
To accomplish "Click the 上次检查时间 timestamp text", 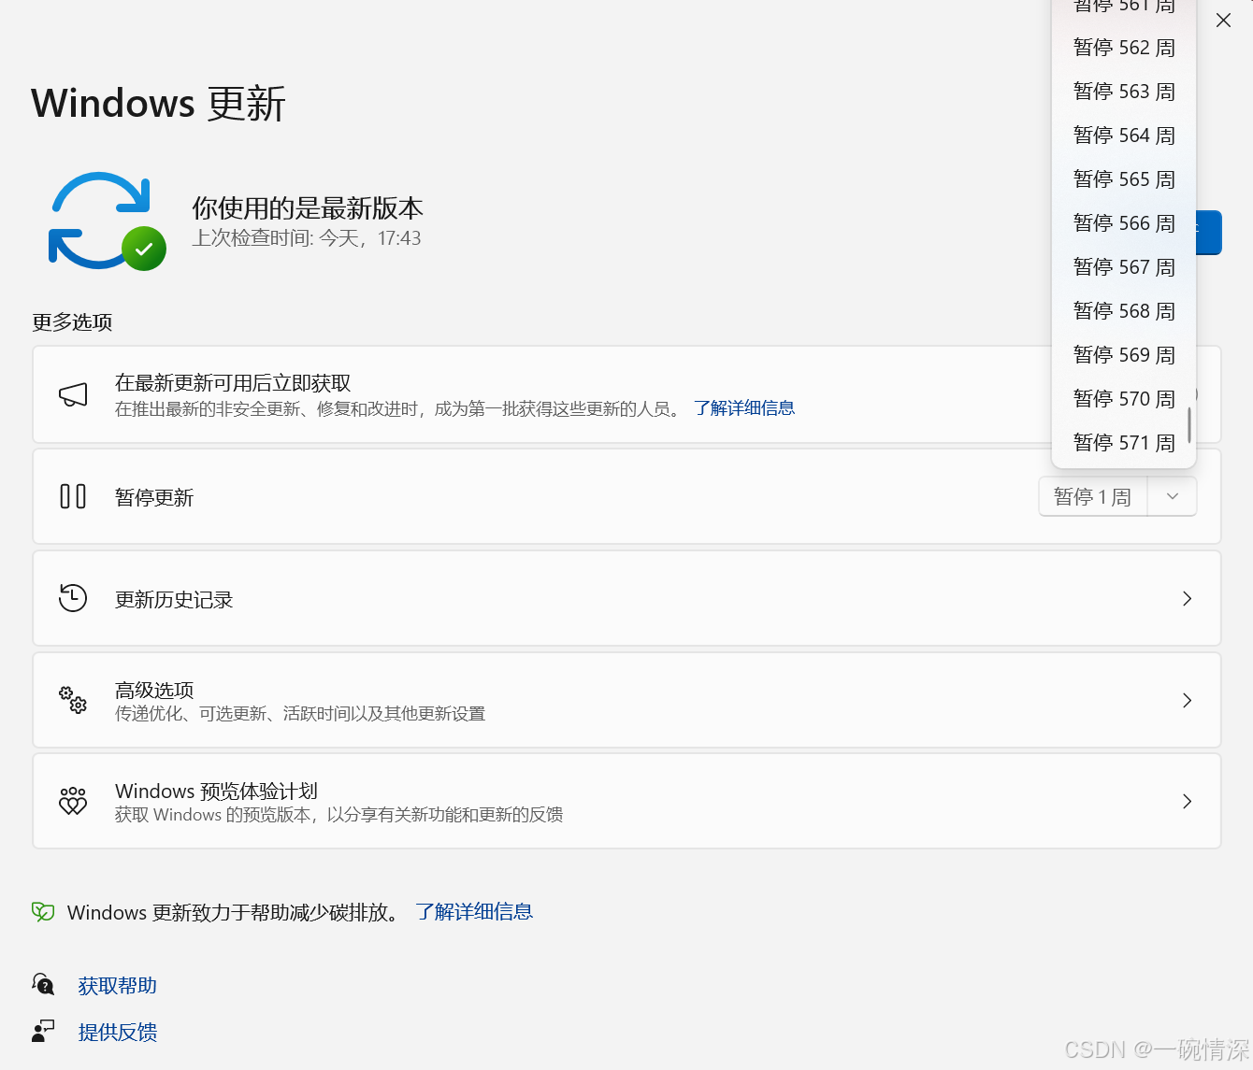I will pyautogui.click(x=307, y=238).
